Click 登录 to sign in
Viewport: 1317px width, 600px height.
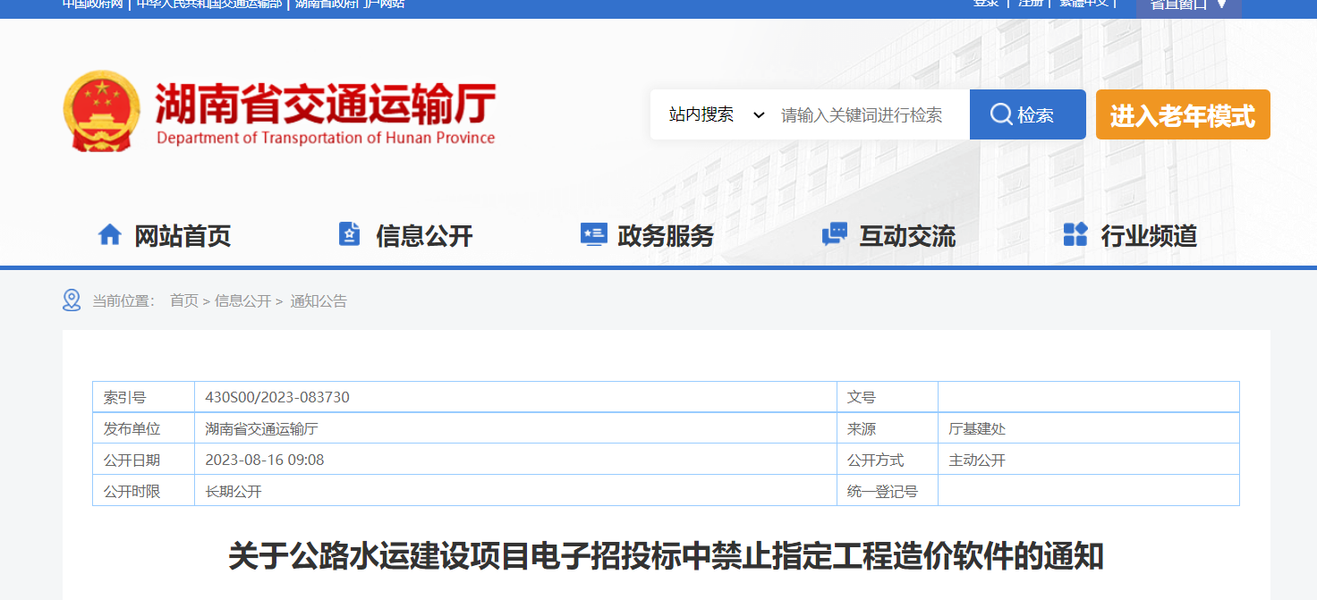coord(985,3)
